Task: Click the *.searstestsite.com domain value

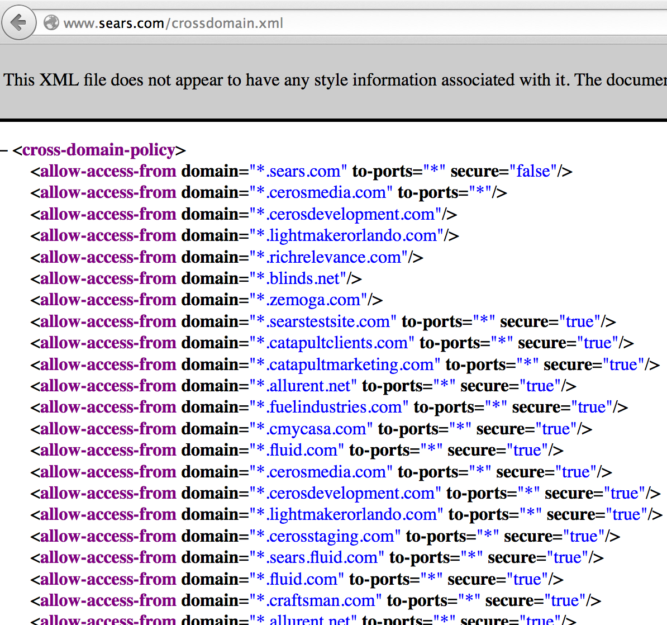Action: (323, 321)
